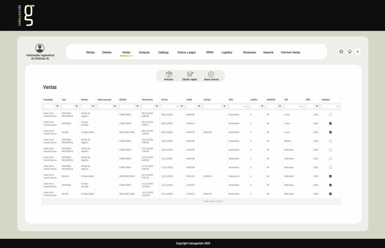The width and height of the screenshot is (385, 248).
Task: Click the Tipo column filter funnel
Action: [77, 107]
